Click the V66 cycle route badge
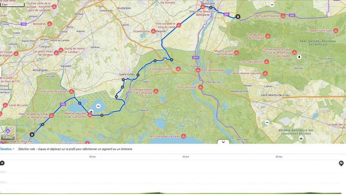The image size is (346, 196). click(x=24, y=24)
